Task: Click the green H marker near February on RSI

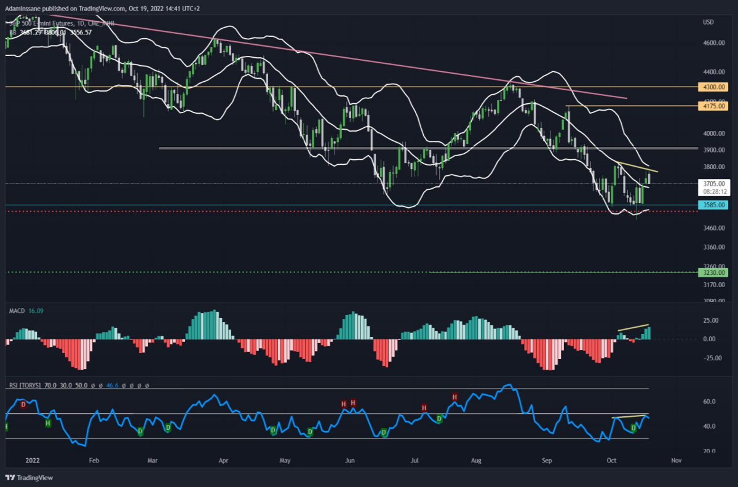Action: (x=48, y=422)
